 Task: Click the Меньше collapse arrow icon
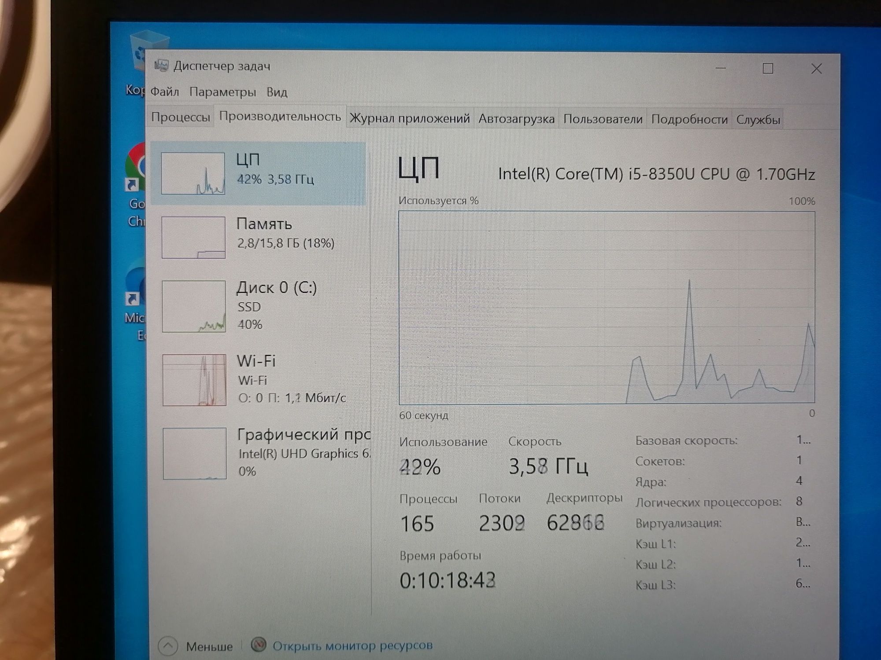pyautogui.click(x=168, y=646)
